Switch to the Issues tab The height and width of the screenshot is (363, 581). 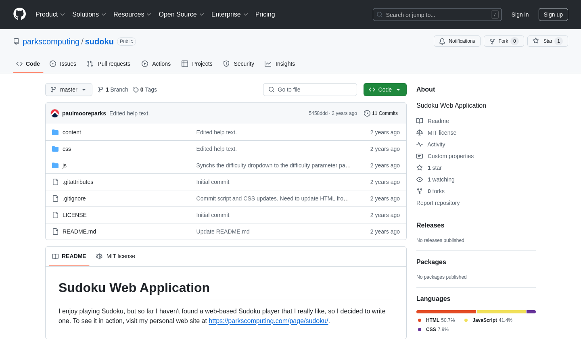[x=63, y=64]
